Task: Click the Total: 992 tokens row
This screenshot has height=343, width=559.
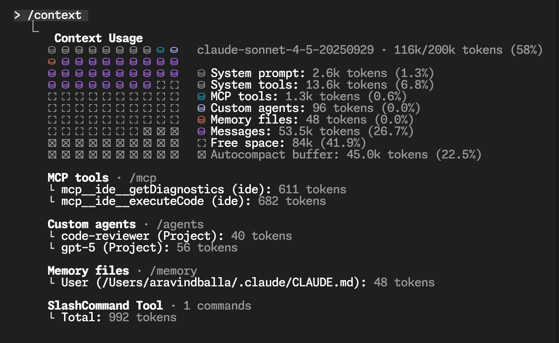Action: pyautogui.click(x=112, y=317)
